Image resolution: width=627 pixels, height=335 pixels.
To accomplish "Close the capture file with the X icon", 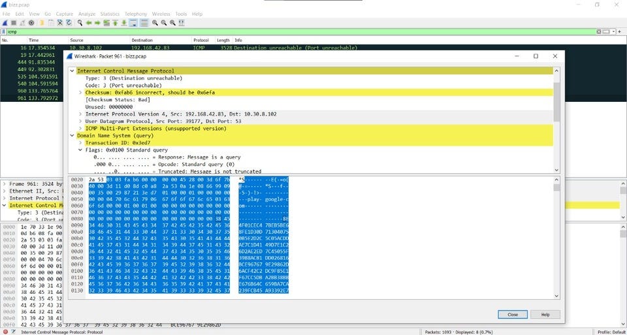I will tap(60, 23).
